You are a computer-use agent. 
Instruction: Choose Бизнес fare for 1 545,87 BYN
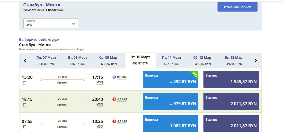(x=231, y=79)
